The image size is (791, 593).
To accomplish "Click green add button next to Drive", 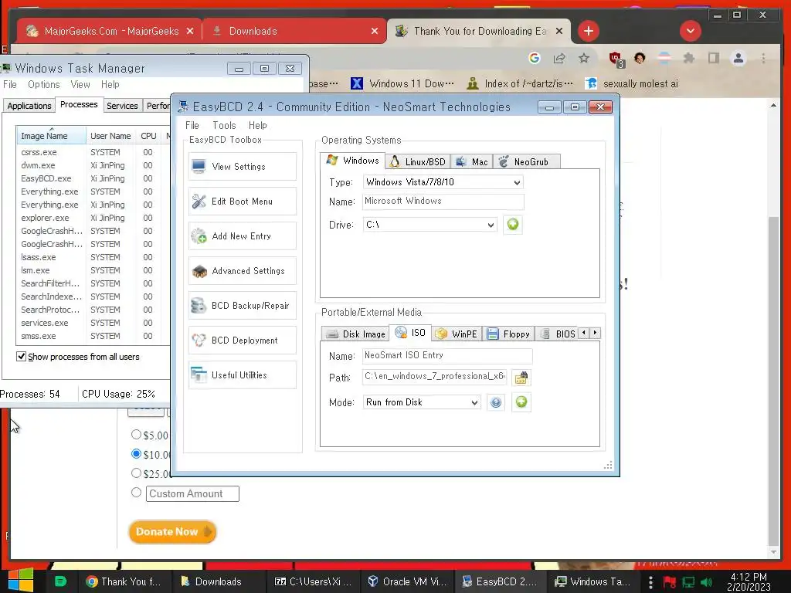I will [x=513, y=225].
